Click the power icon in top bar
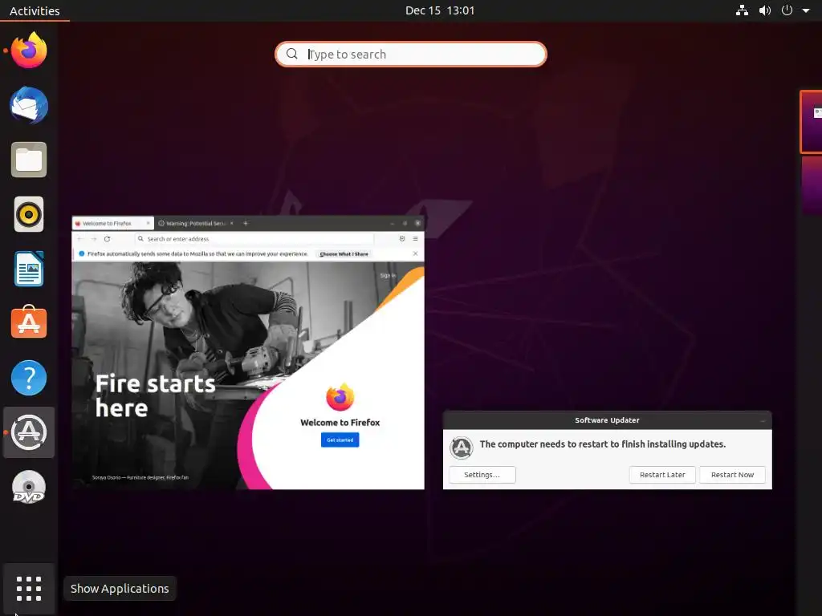The height and width of the screenshot is (616, 822). tap(787, 10)
